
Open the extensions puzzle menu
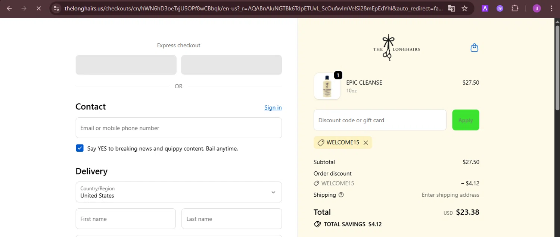[515, 8]
